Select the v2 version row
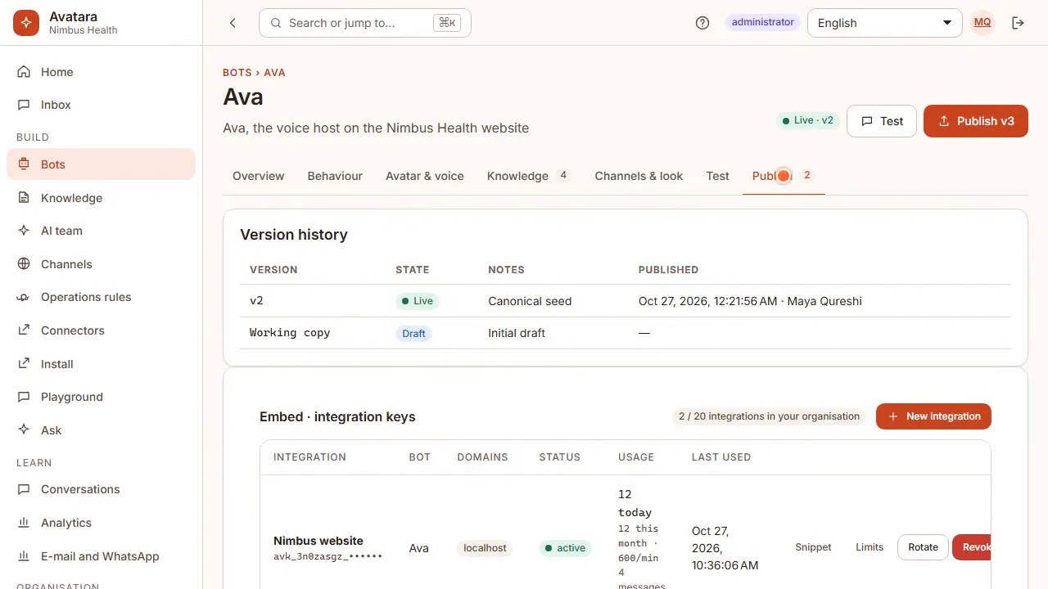The image size is (1048, 589). 626,301
